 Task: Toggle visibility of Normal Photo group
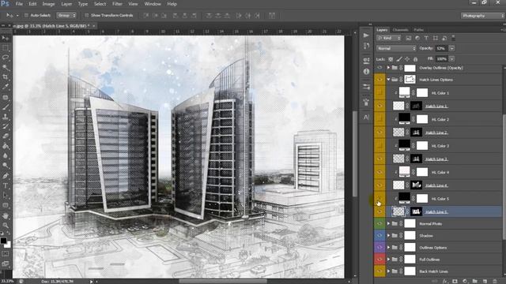point(379,223)
